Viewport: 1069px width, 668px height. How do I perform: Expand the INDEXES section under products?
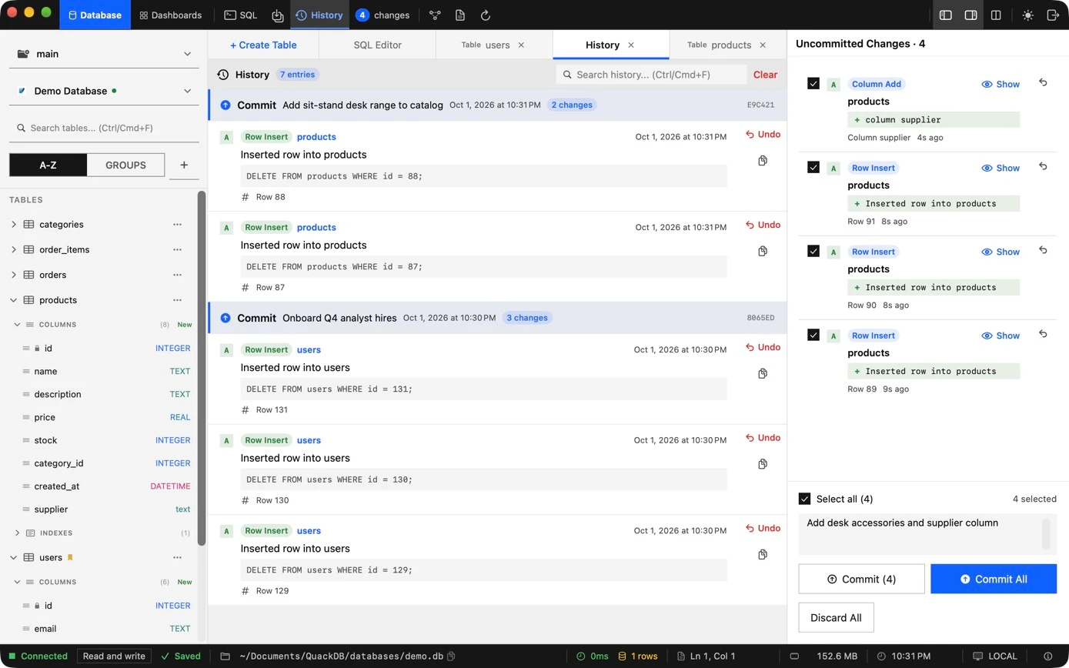point(18,533)
